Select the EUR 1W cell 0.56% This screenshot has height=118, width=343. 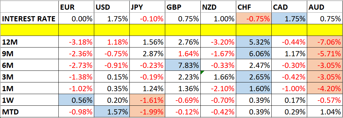pyautogui.click(x=76, y=101)
